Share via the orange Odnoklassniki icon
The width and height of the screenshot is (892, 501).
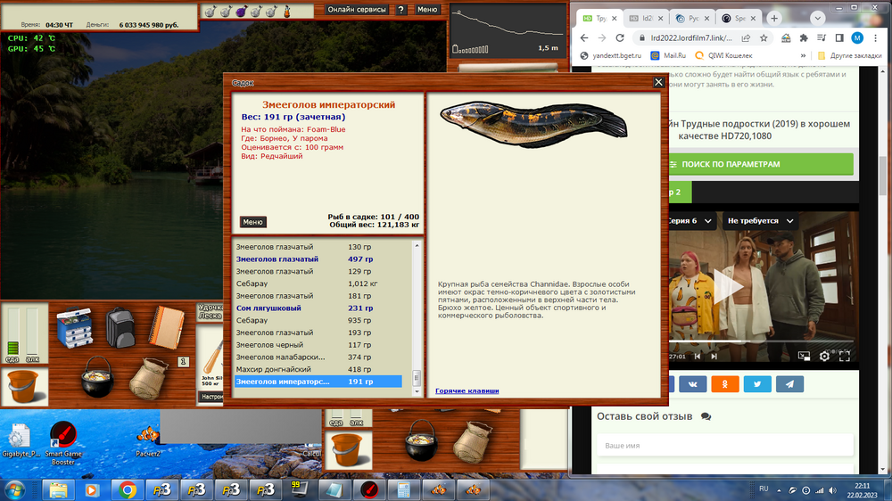point(724,383)
